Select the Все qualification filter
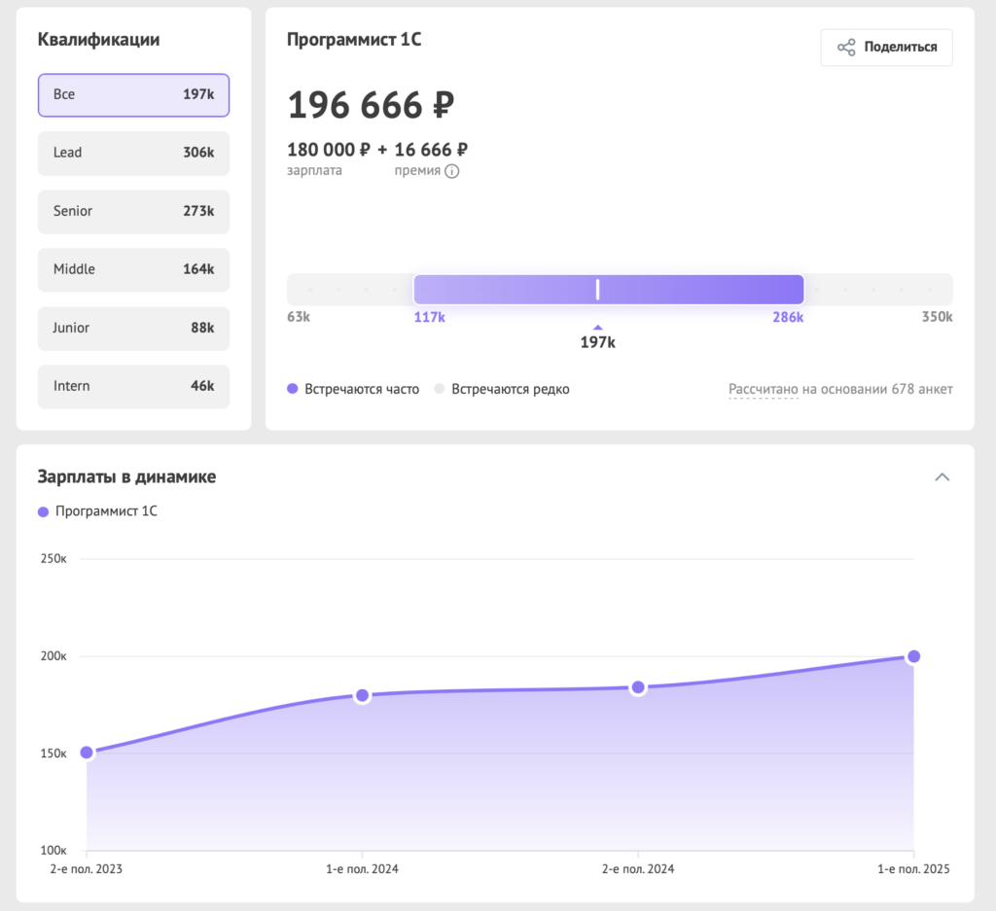Screen dimensions: 996x911 133,95
